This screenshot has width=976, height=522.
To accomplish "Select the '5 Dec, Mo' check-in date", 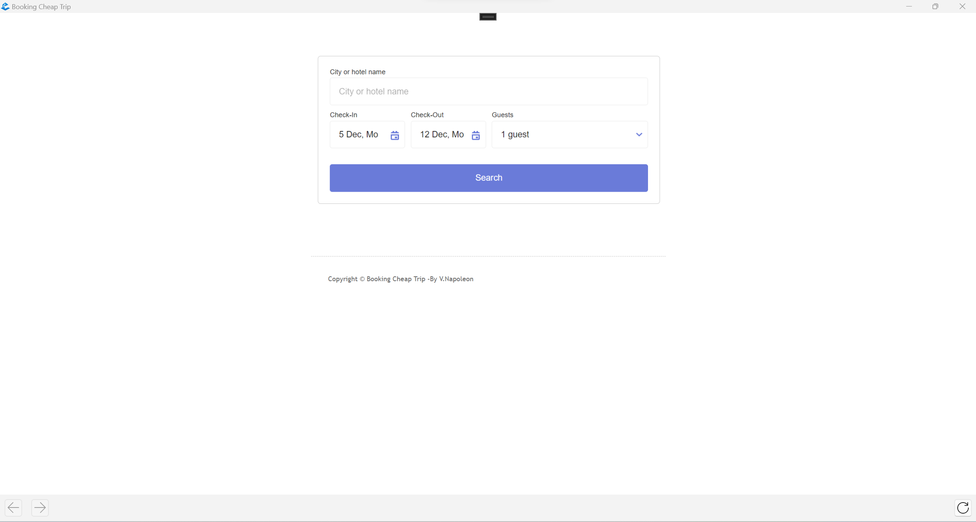I will pyautogui.click(x=358, y=135).
